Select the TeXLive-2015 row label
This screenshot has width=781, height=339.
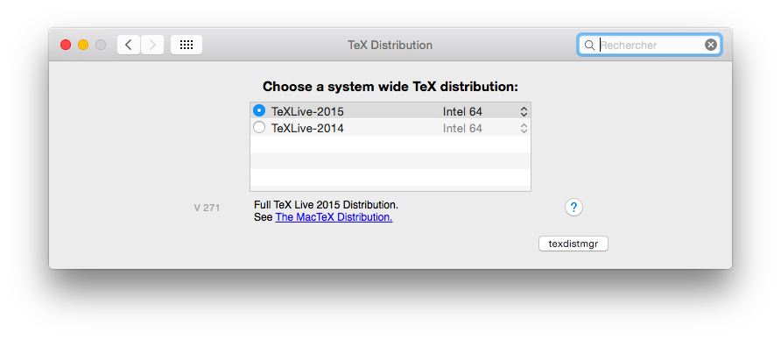point(307,111)
